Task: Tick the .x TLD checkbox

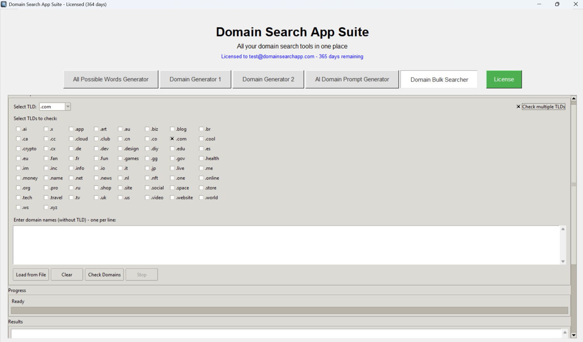Action: point(46,129)
